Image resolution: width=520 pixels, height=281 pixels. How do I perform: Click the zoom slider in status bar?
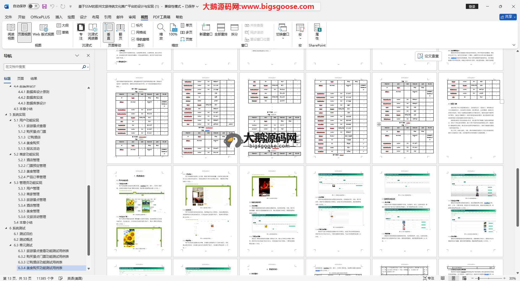tap(479, 278)
